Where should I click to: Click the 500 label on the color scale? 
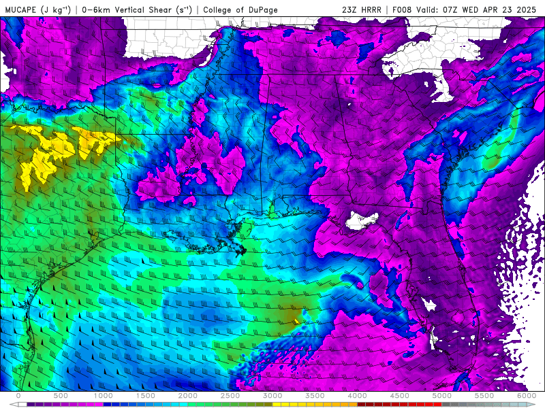(61, 396)
